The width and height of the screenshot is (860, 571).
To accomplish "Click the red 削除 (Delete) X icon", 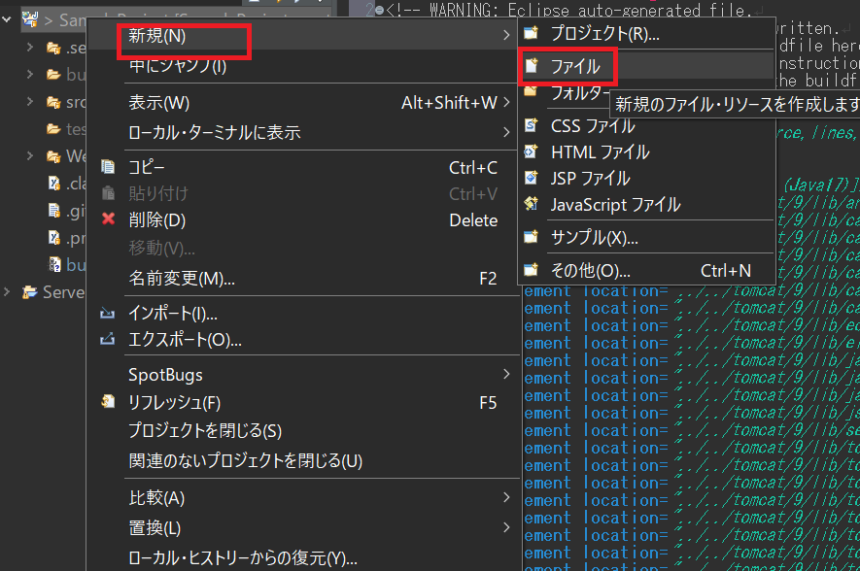I will tap(107, 219).
